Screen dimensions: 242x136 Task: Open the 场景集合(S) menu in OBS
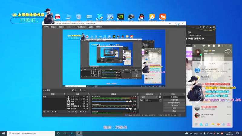click(82, 27)
